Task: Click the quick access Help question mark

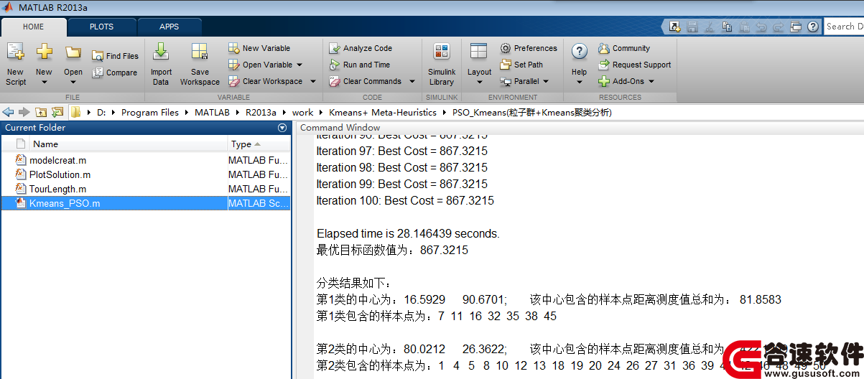Action: 813,27
